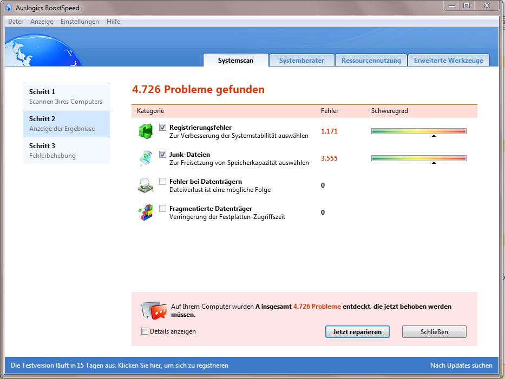The width and height of the screenshot is (505, 379).
Task: Select Schritt 3 Fehlerbehebung
Action: point(67,150)
